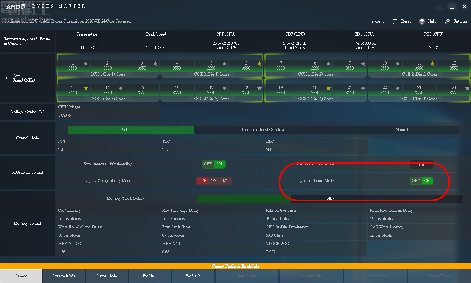Set Legacy Compatibility Mode to OFF

(202, 180)
